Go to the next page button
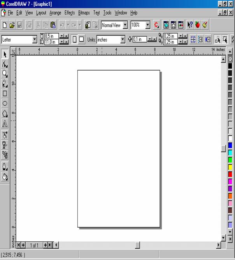The height and width of the screenshot is (260, 235). [45, 245]
